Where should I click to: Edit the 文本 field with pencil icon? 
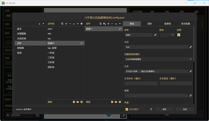click(191, 71)
